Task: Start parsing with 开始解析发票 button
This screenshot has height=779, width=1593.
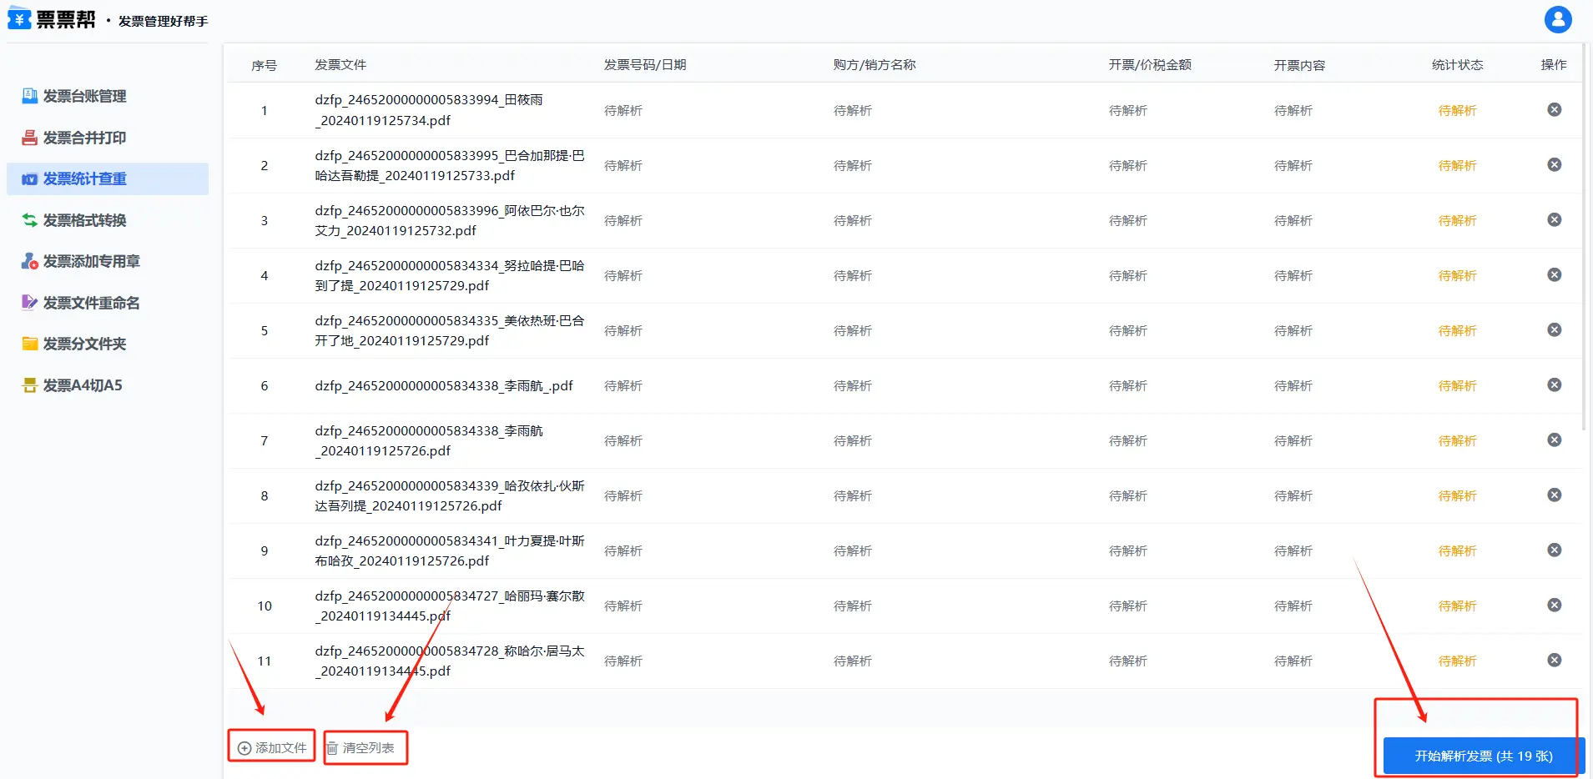Action: point(1483,756)
